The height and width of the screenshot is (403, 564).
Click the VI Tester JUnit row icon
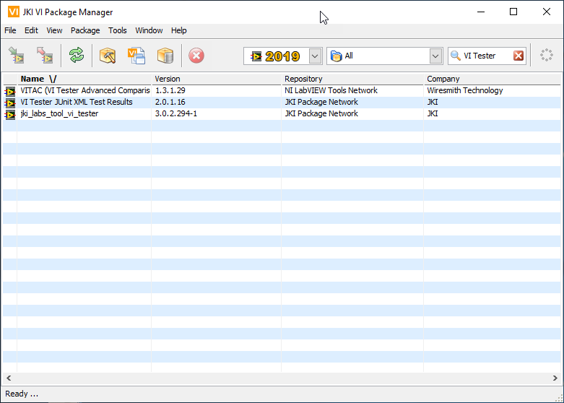coord(10,103)
